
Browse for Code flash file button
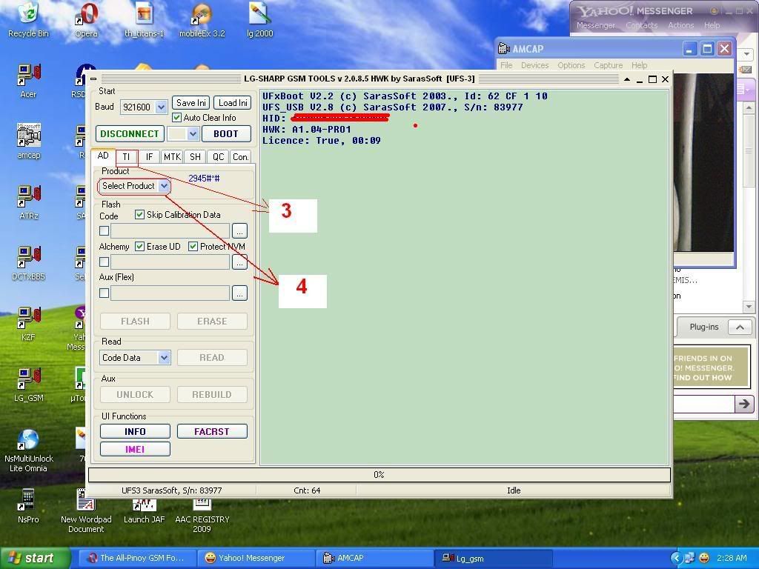[x=239, y=231]
